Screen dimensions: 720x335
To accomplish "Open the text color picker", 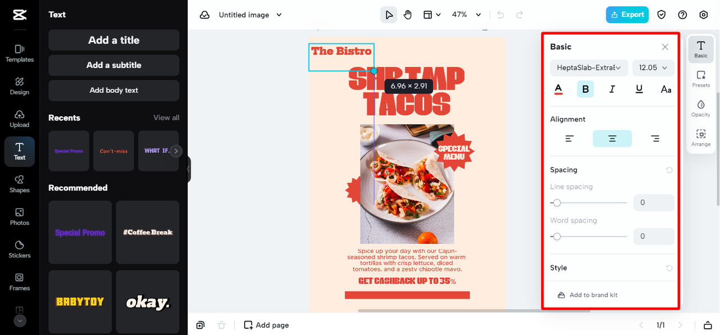I will pos(559,89).
